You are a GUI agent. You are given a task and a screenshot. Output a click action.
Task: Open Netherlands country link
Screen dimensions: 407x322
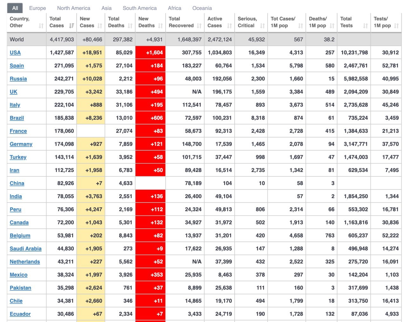coord(25,261)
